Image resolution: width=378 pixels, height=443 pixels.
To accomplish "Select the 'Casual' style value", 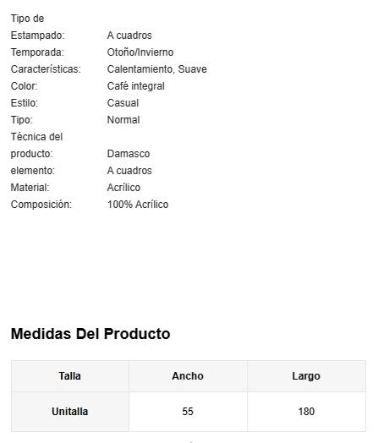I will 123,103.
